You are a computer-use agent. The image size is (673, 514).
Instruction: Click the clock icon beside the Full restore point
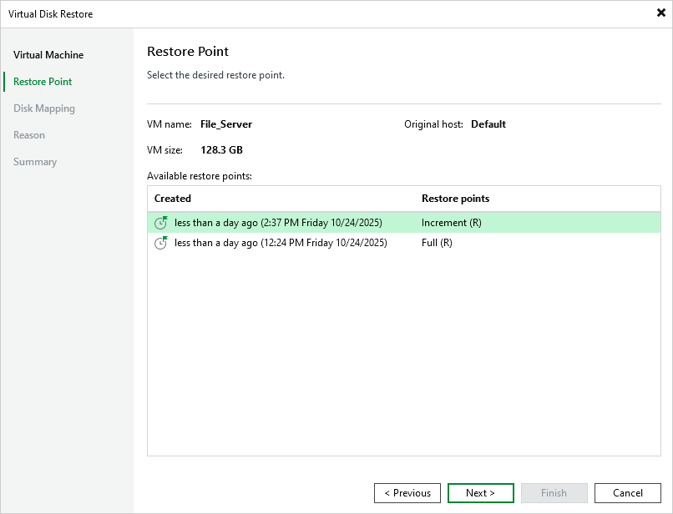click(161, 243)
